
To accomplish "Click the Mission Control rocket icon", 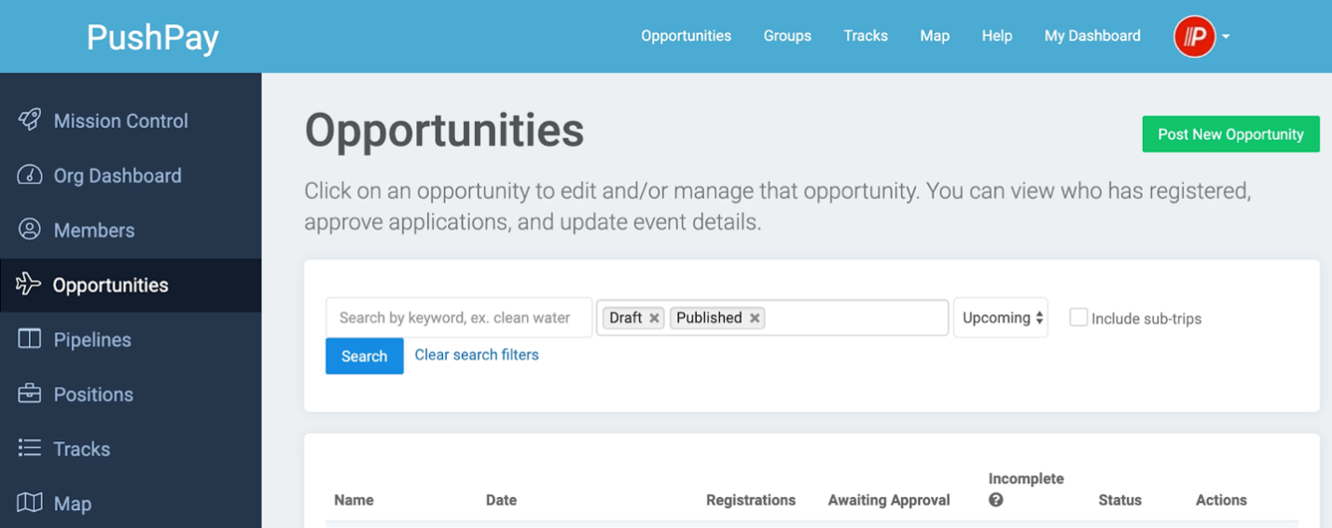I will point(30,119).
